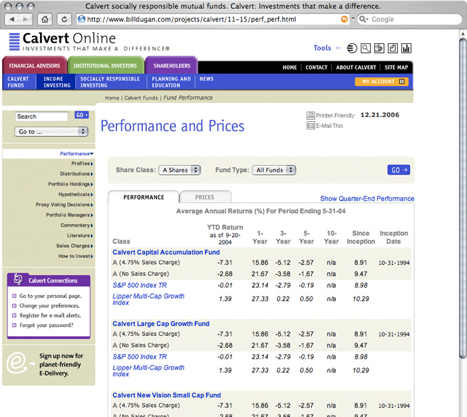467x417 pixels.
Task: Expand Profiles in the sidebar
Action: tap(82, 164)
